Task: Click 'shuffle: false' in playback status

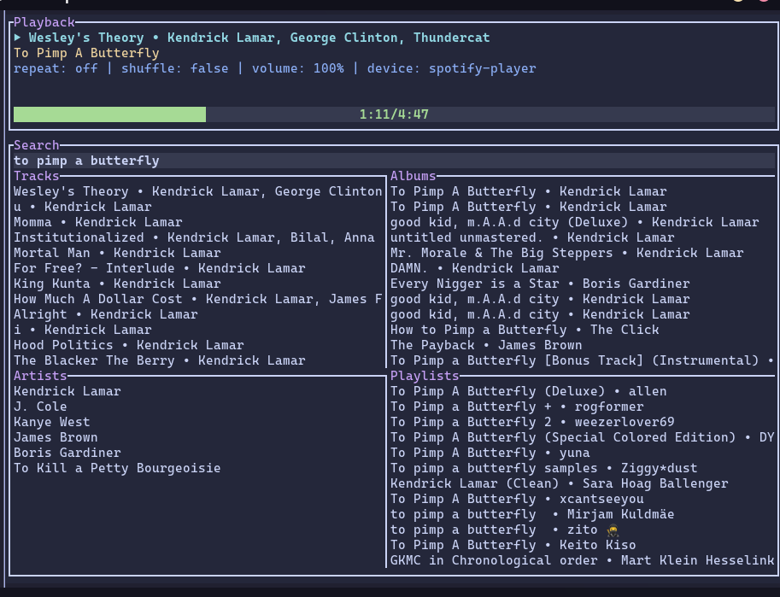Action: [x=174, y=68]
